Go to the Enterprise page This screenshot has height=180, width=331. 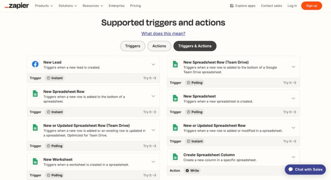click(x=116, y=6)
